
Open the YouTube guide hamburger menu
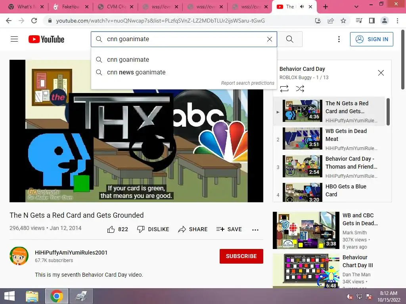point(14,39)
